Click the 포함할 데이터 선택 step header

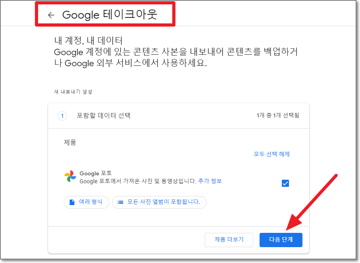[x=104, y=115]
